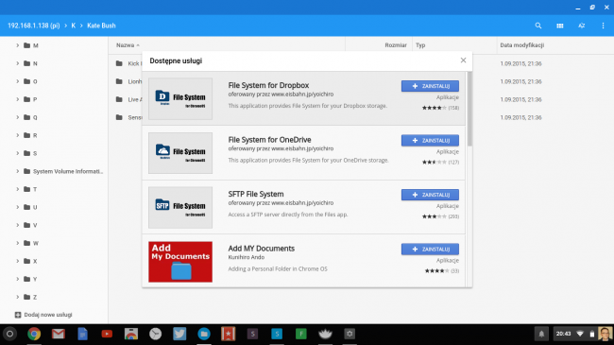Image resolution: width=614 pixels, height=345 pixels.
Task: Open the three-dot more menu
Action: pyautogui.click(x=603, y=26)
